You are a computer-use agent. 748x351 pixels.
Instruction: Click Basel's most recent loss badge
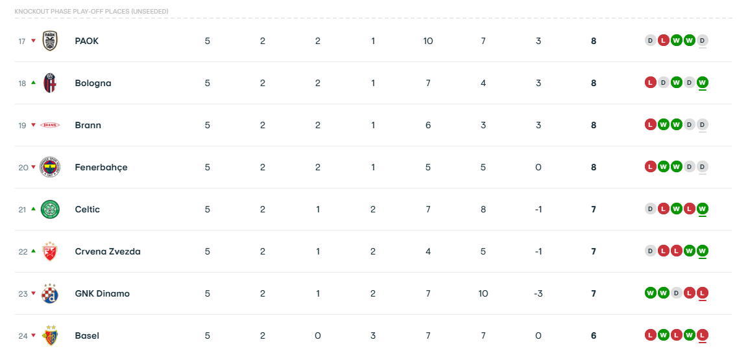pyautogui.click(x=702, y=335)
